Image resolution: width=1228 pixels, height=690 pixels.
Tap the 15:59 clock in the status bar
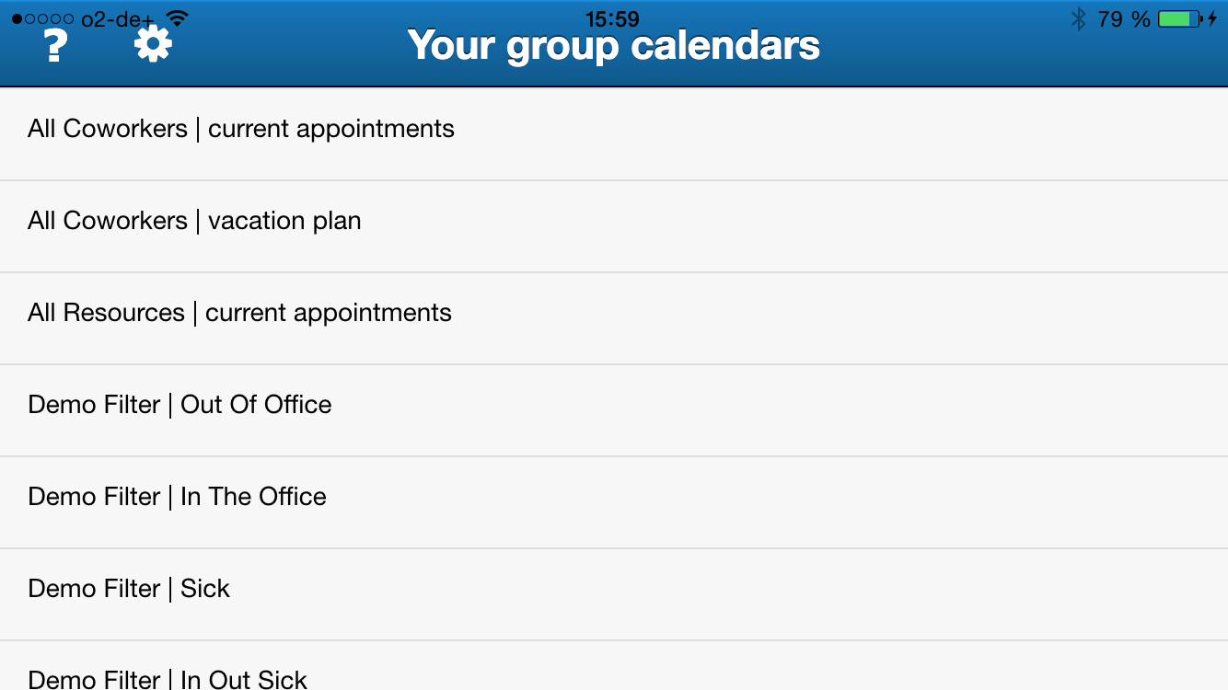click(x=612, y=18)
